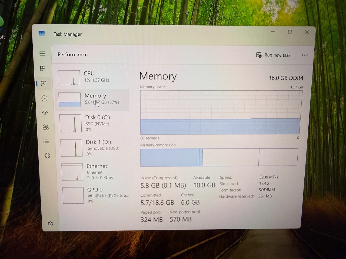This screenshot has height=259, width=346.
Task: Select the CPU performance item
Action: [x=92, y=77]
